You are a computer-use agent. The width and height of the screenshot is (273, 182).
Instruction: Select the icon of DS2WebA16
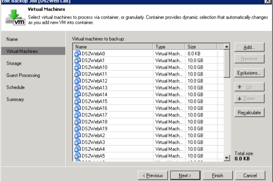pyautogui.click(x=77, y=108)
